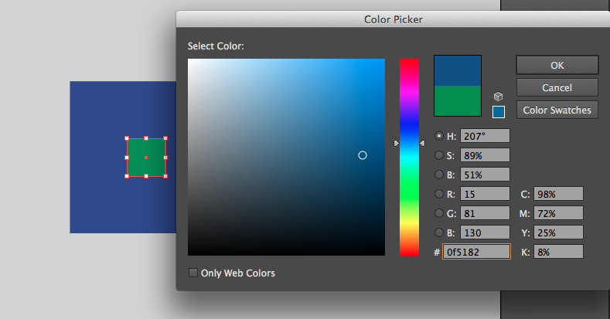Image resolution: width=610 pixels, height=319 pixels.
Task: Select the Hue (H) radio button
Action: [x=440, y=136]
